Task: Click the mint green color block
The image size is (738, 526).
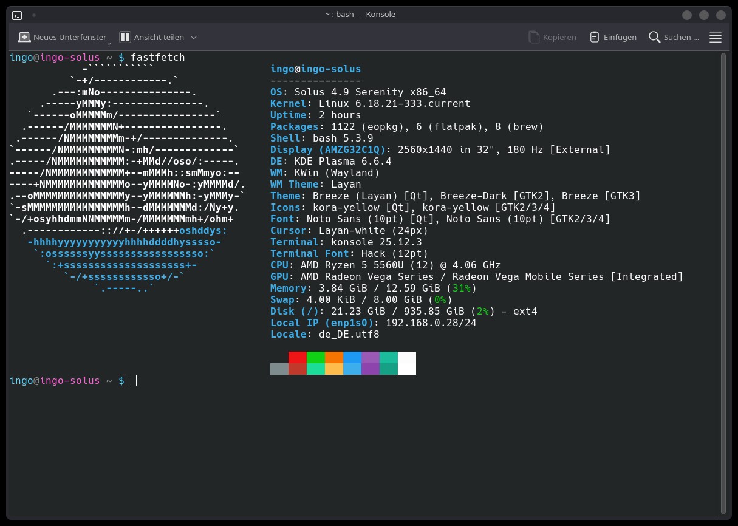Action: click(316, 369)
